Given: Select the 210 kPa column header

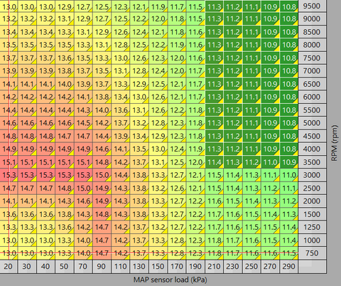Looking at the screenshot, I should (214, 266).
